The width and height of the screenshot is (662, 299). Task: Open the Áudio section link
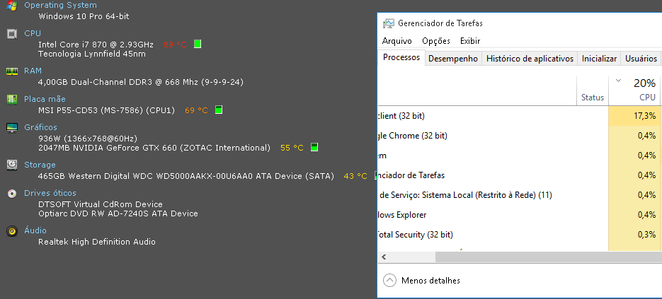[x=35, y=230]
